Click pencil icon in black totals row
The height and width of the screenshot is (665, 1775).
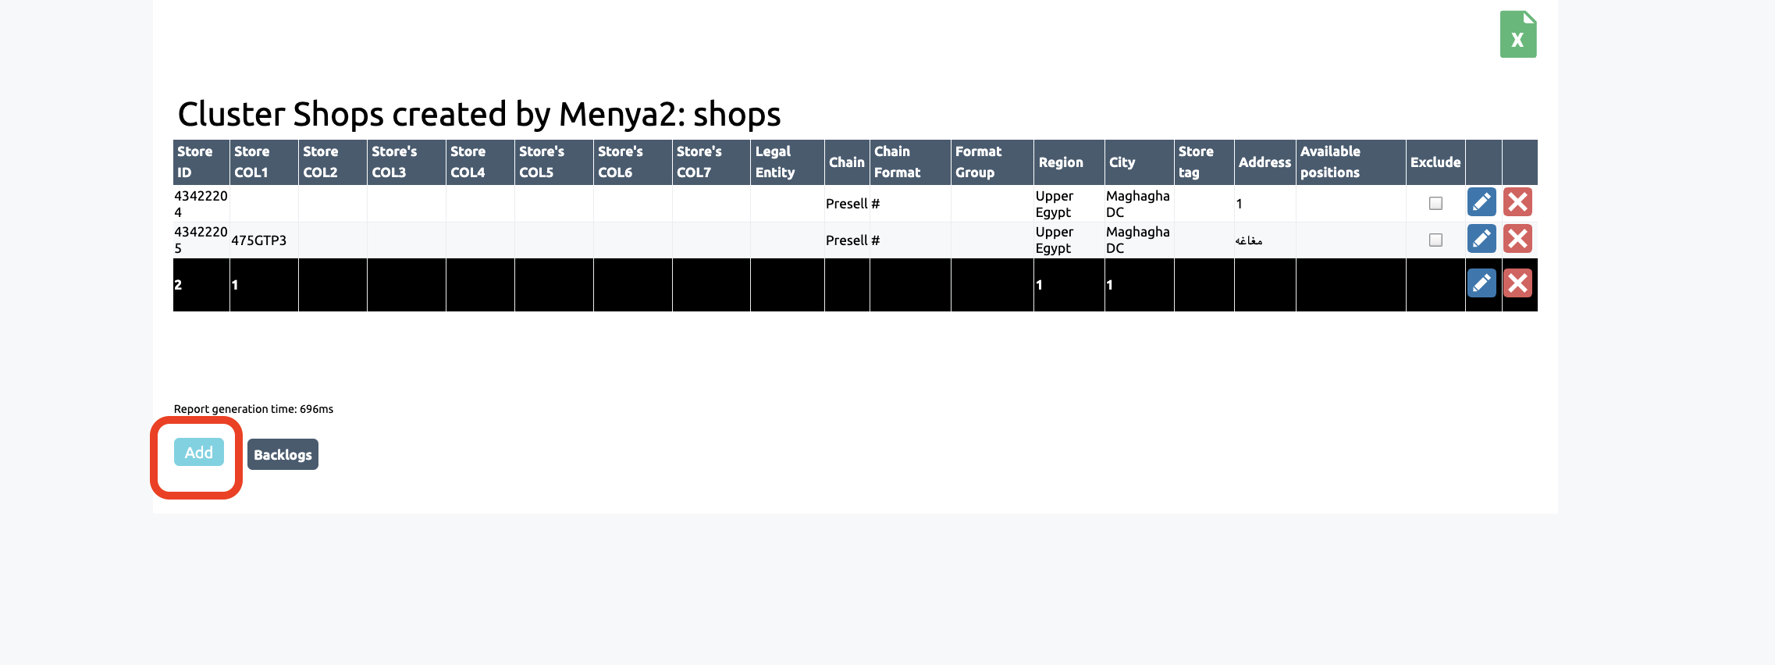1482,283
